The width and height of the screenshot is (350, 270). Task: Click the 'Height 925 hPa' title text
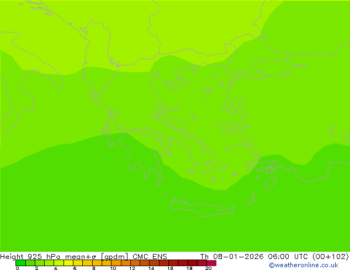tap(30, 256)
